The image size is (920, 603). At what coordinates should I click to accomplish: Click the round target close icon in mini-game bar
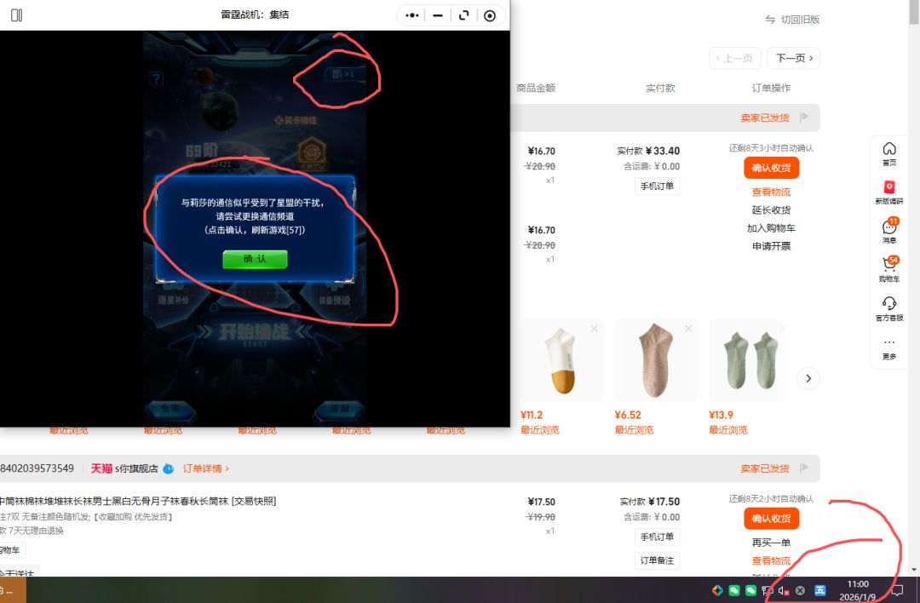(x=490, y=16)
